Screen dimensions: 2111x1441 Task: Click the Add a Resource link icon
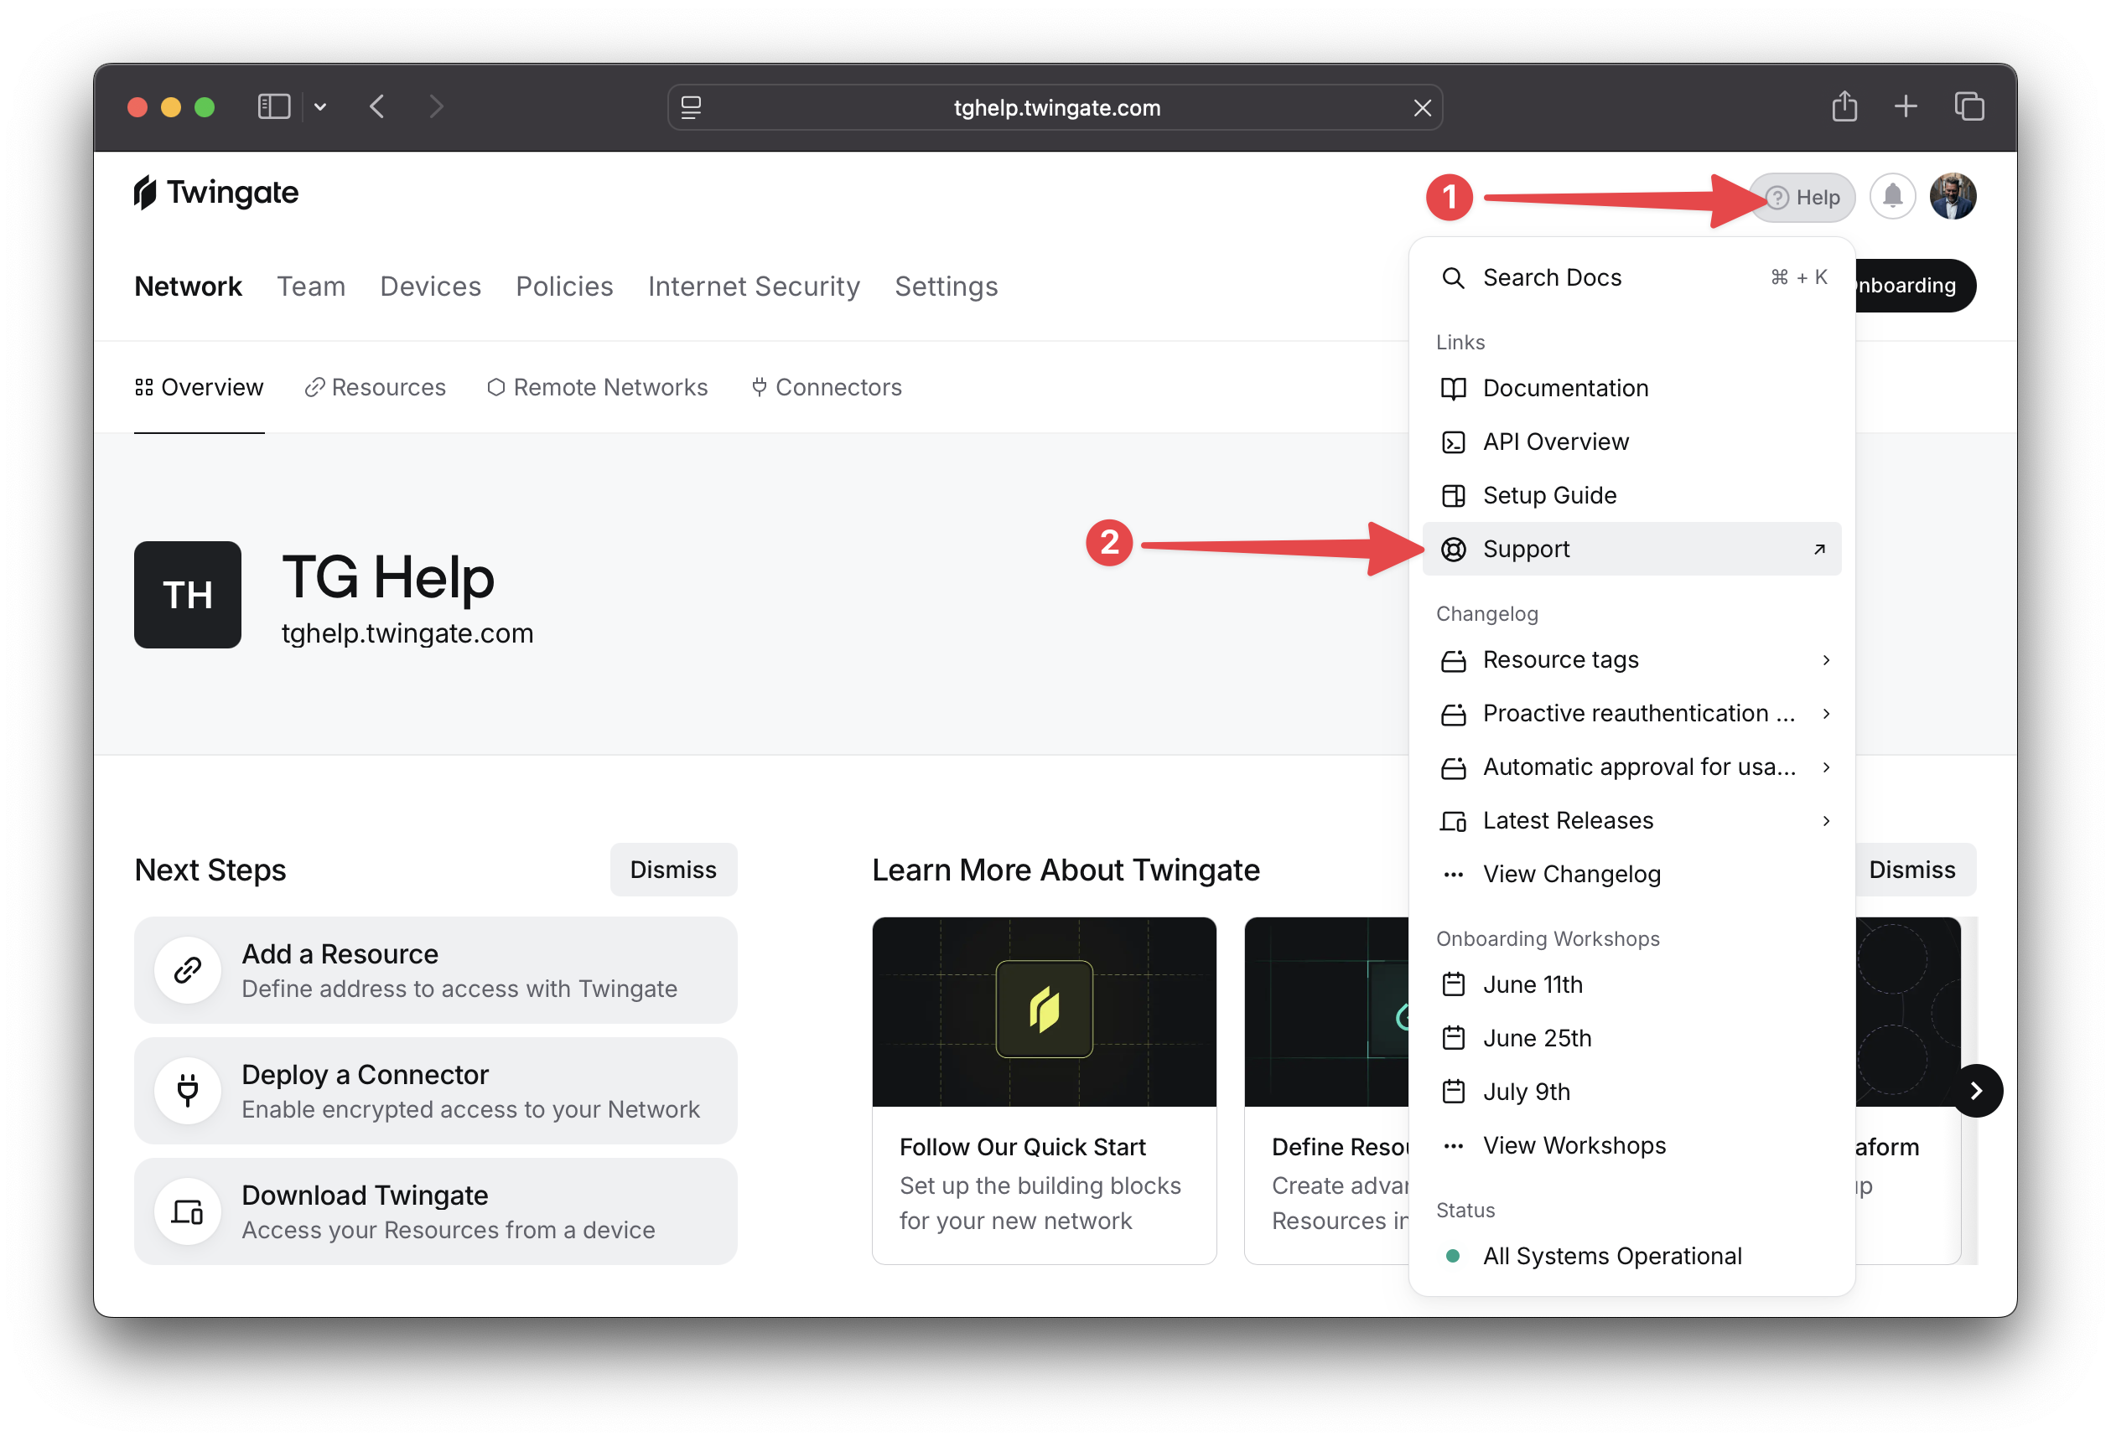[x=188, y=971]
